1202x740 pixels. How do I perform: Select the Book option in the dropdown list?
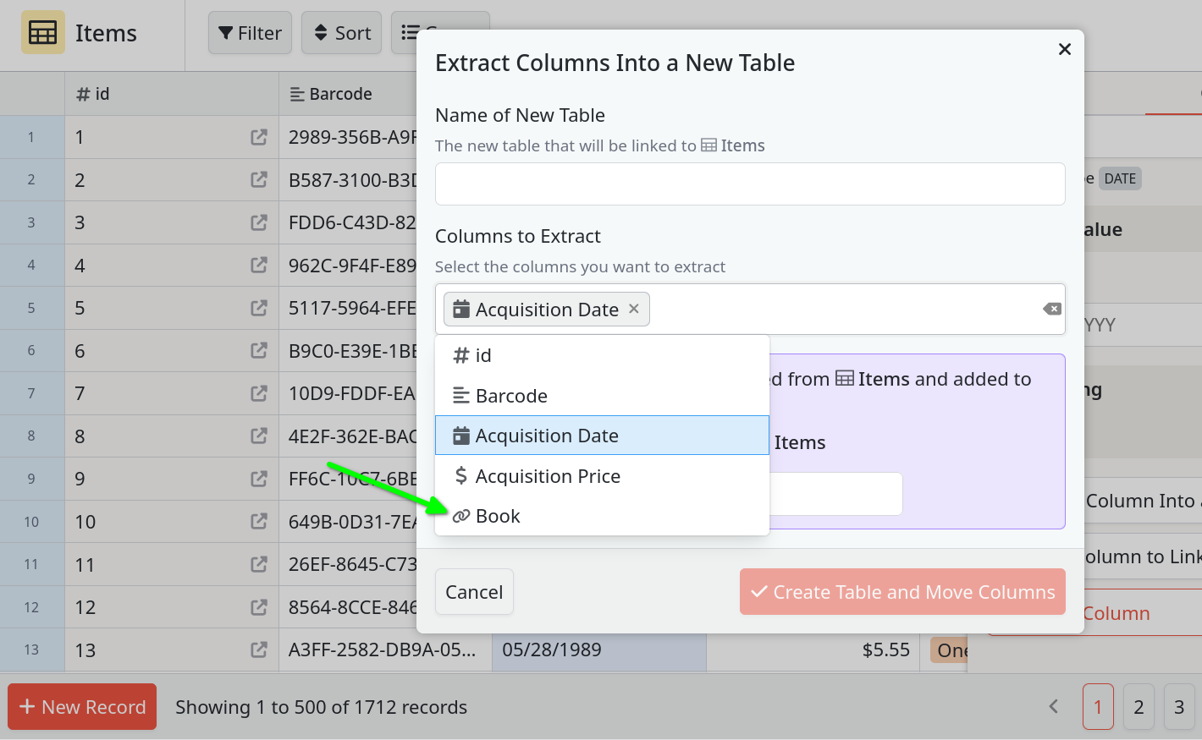click(498, 516)
